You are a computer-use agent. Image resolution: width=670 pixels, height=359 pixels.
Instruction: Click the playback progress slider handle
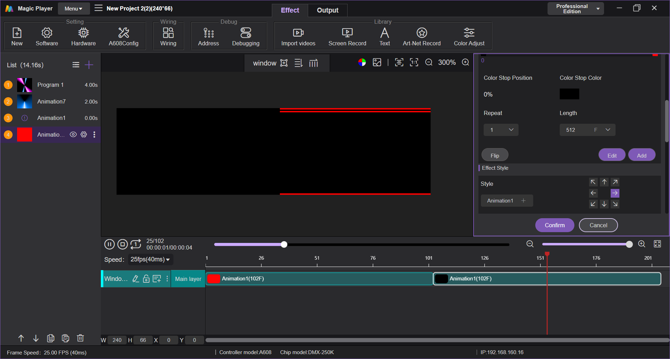tap(284, 244)
